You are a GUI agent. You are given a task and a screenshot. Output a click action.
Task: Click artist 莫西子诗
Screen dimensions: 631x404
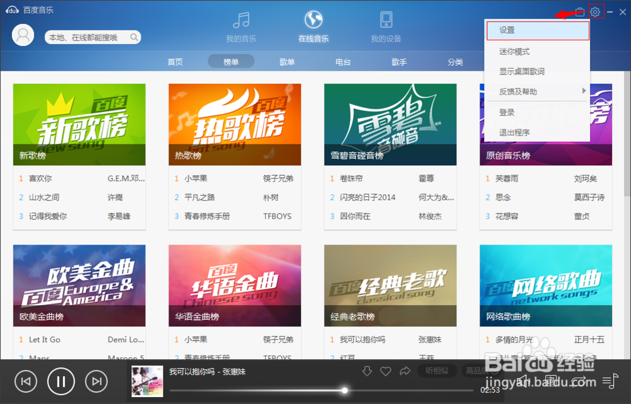click(589, 197)
